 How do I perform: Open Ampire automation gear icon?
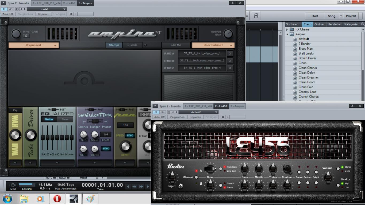[x=71, y=14]
